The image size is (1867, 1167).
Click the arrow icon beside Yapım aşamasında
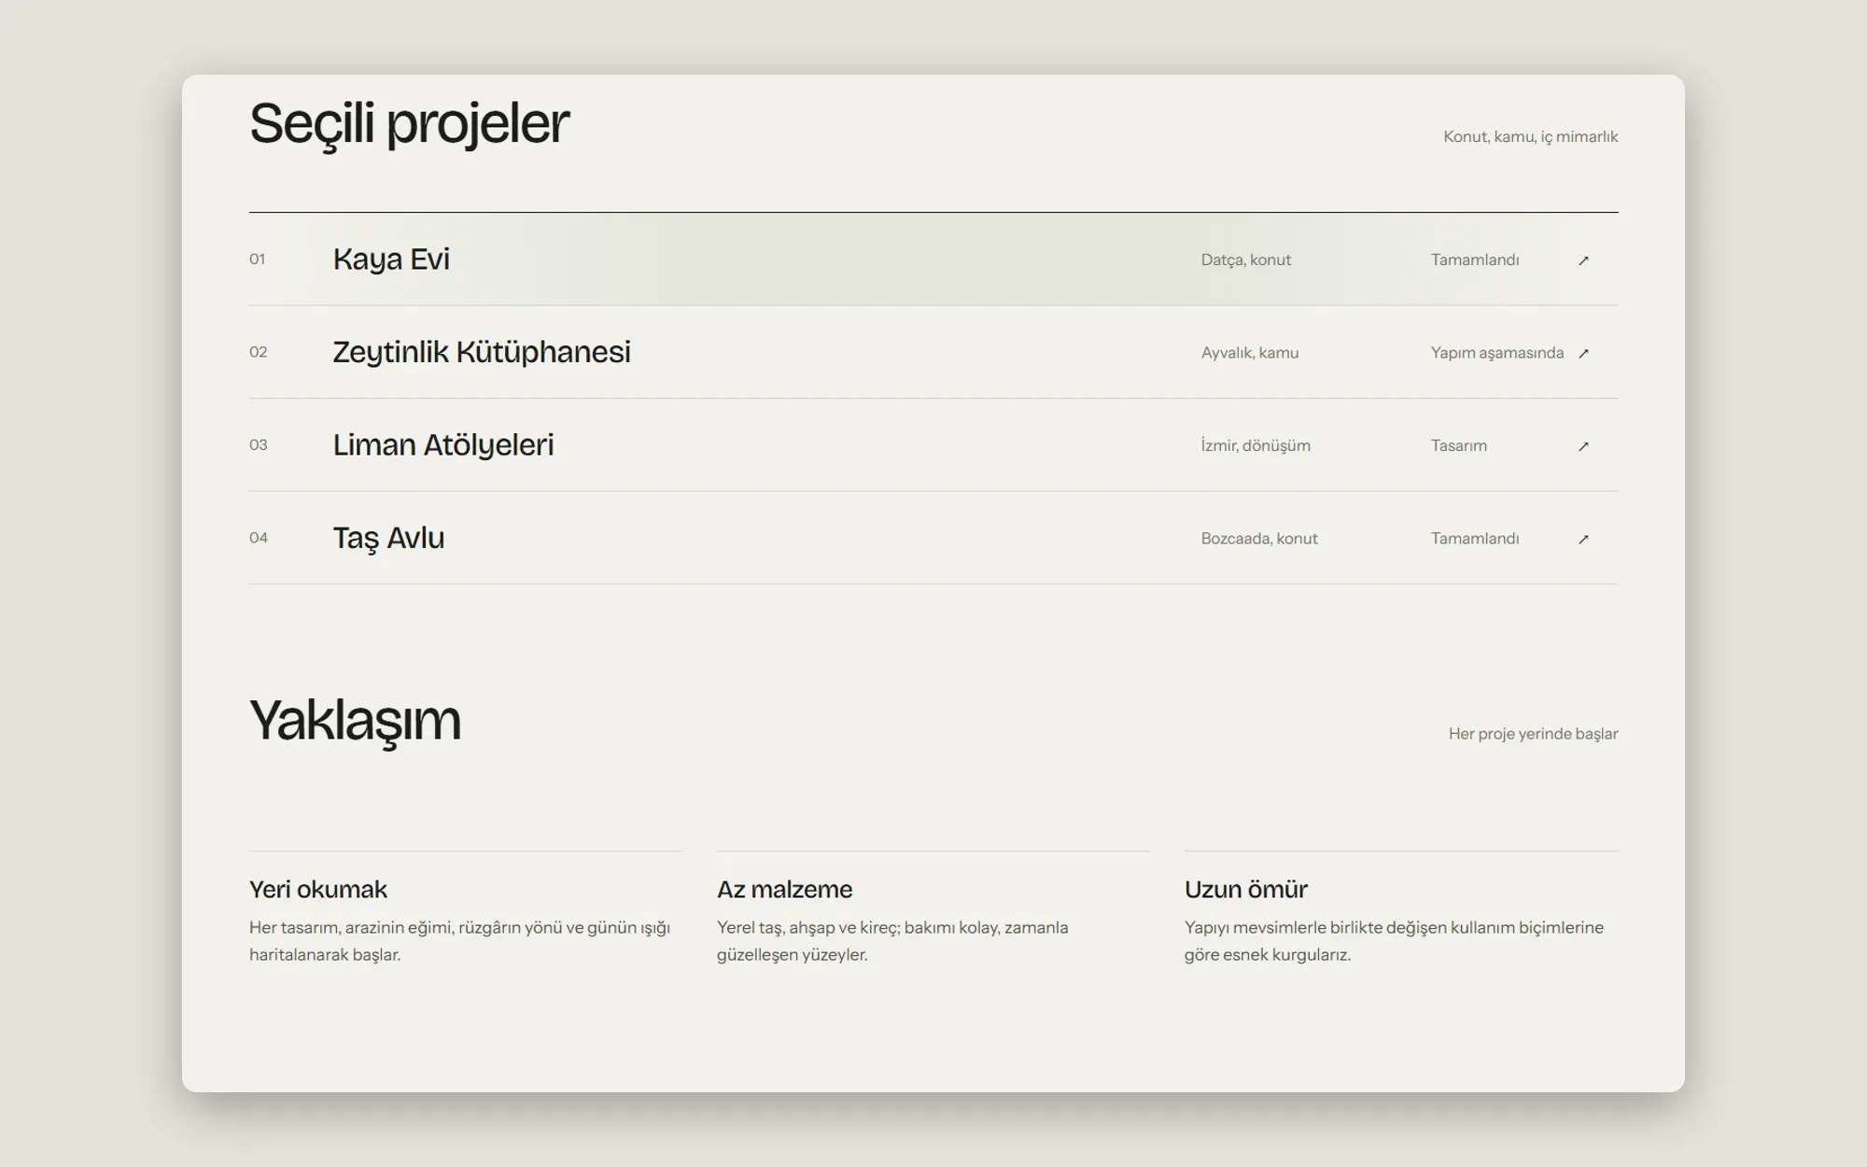click(1583, 353)
